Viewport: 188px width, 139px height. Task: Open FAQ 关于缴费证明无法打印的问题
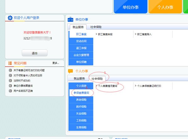pos(29,70)
